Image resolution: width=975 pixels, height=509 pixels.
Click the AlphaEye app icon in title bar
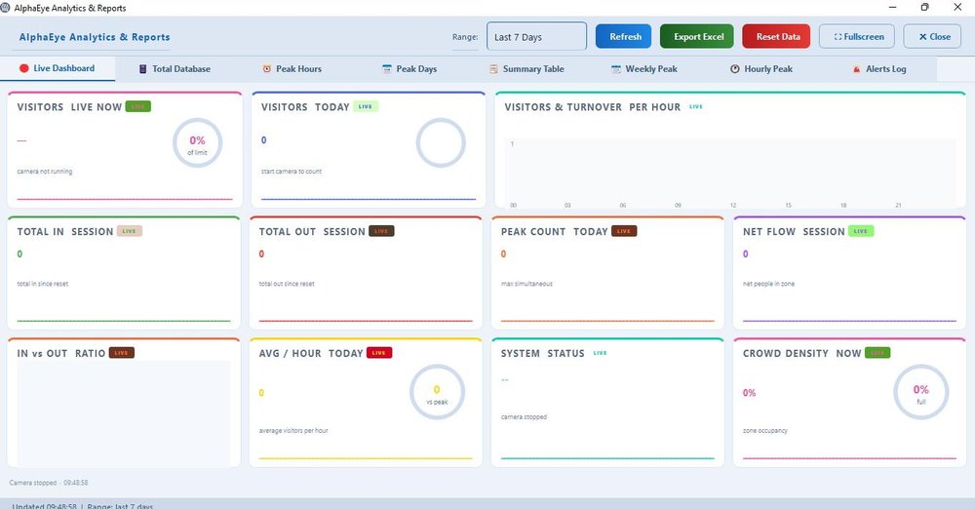pyautogui.click(x=5, y=8)
